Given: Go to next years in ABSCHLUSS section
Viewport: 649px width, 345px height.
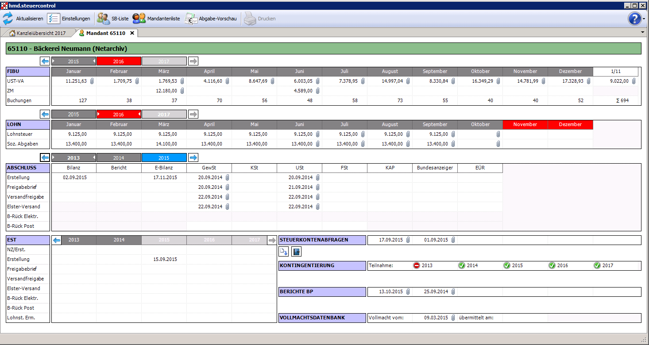Looking at the screenshot, I should tap(193, 157).
